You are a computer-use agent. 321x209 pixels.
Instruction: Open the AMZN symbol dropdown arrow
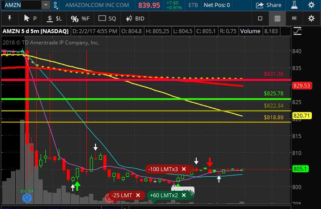(46, 5)
